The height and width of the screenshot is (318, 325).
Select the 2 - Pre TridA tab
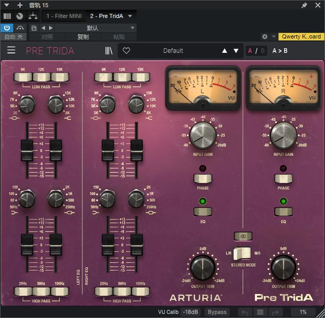(x=106, y=16)
